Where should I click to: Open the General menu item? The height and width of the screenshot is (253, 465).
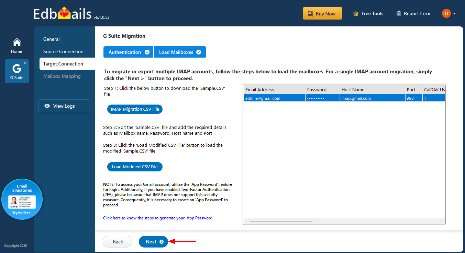(x=52, y=39)
